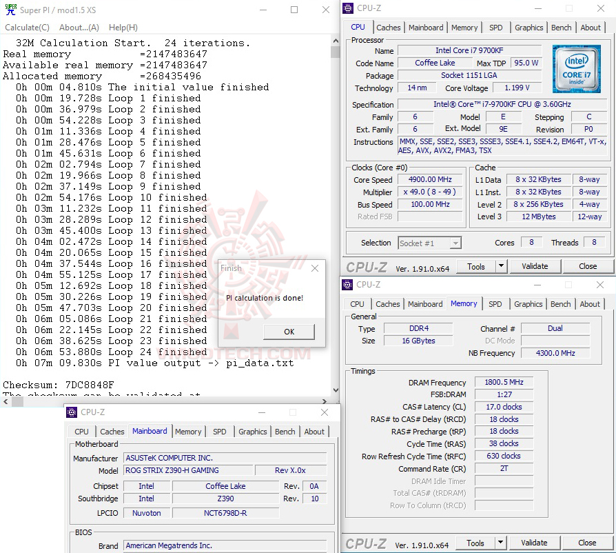Switch to SPD tab in top CPU-Z window
616x553 pixels.
pyautogui.click(x=496, y=28)
